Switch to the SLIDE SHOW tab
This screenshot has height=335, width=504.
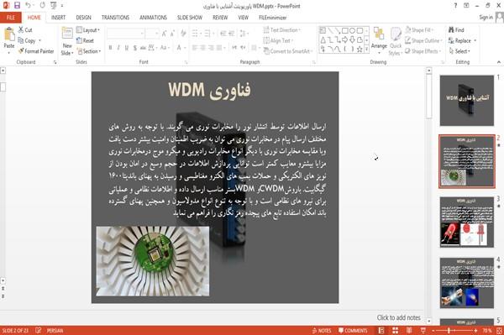(x=190, y=18)
